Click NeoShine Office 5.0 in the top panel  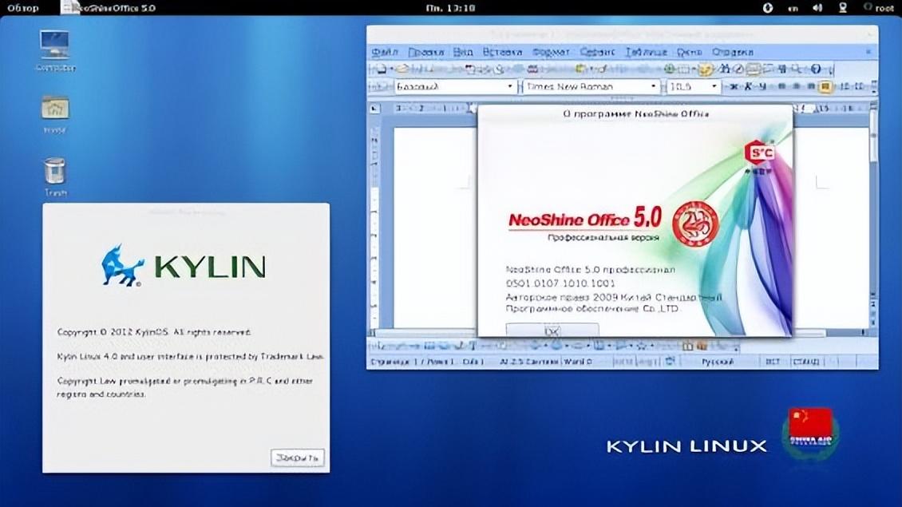[114, 8]
